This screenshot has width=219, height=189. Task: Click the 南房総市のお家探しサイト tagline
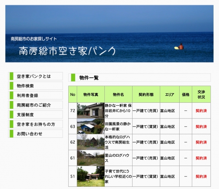[34, 39]
